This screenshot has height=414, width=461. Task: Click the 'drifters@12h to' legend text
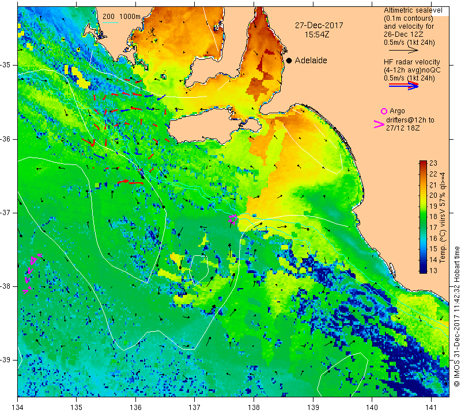[x=410, y=120]
